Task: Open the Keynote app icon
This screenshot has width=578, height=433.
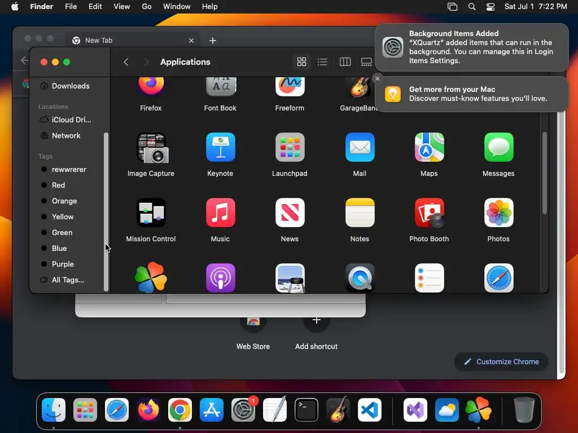Action: point(221,147)
